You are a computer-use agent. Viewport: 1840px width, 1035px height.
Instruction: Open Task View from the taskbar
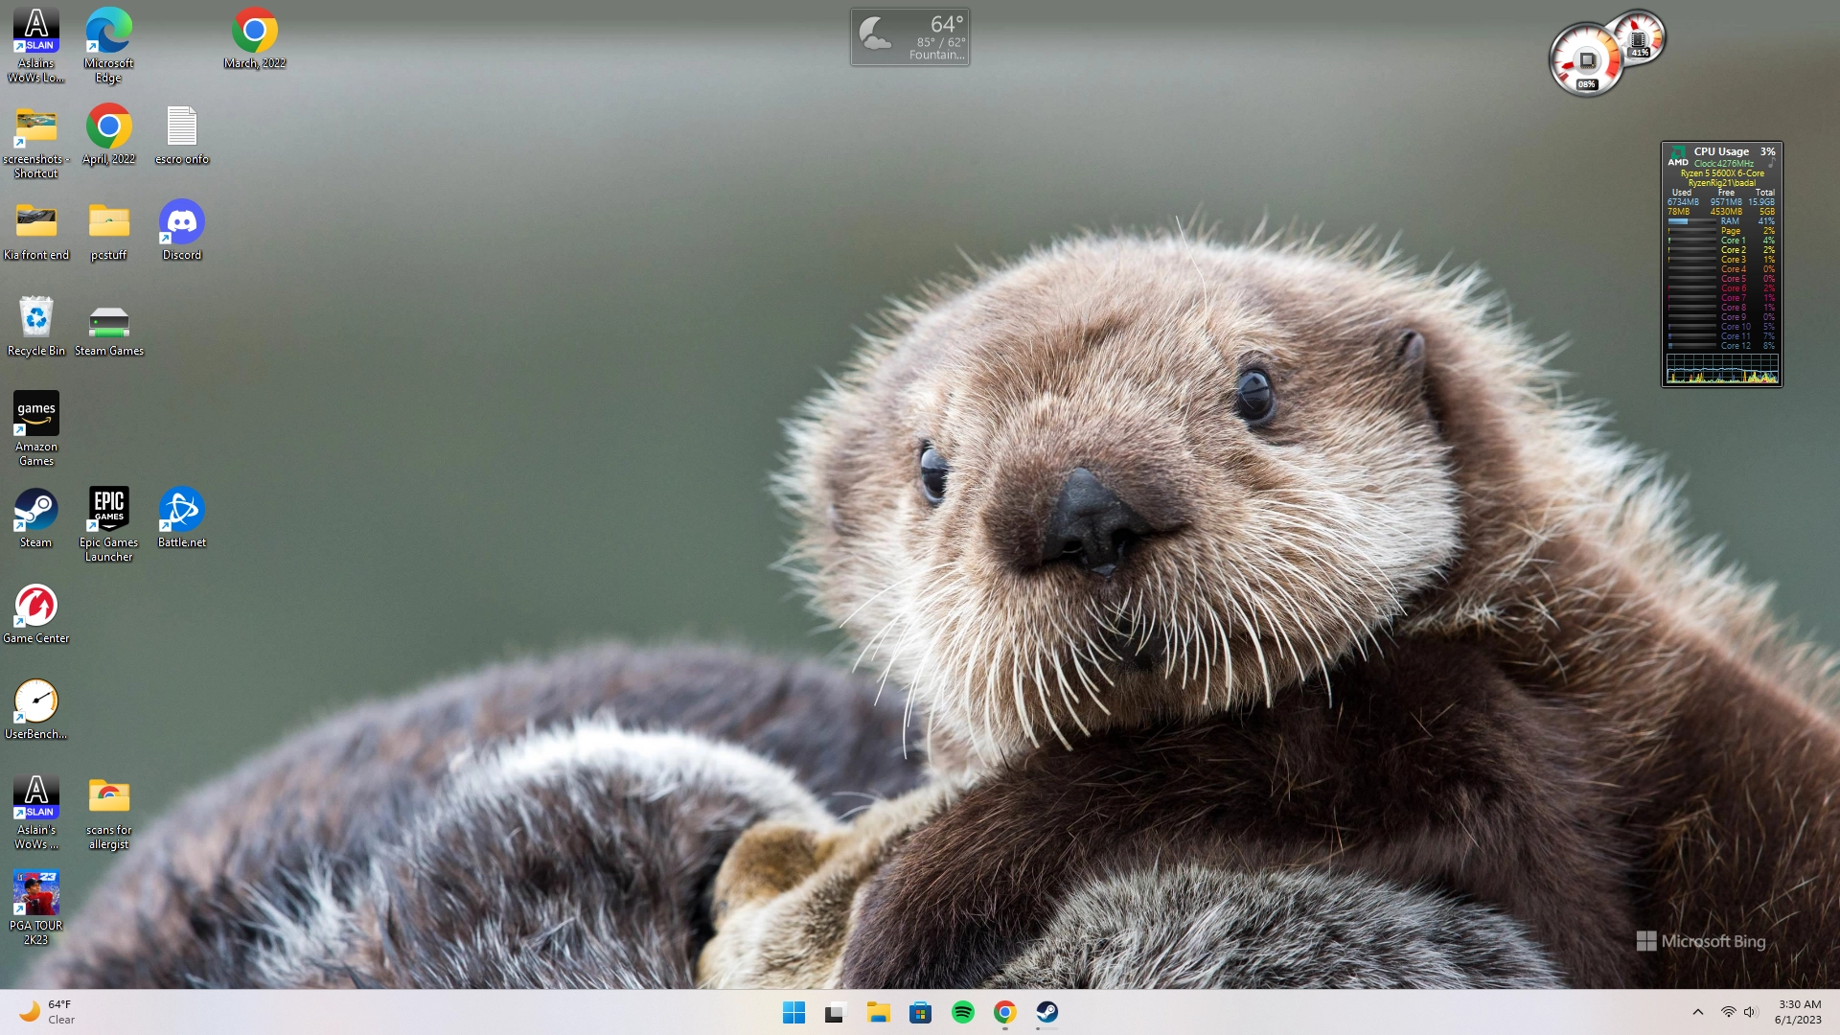coord(836,1013)
